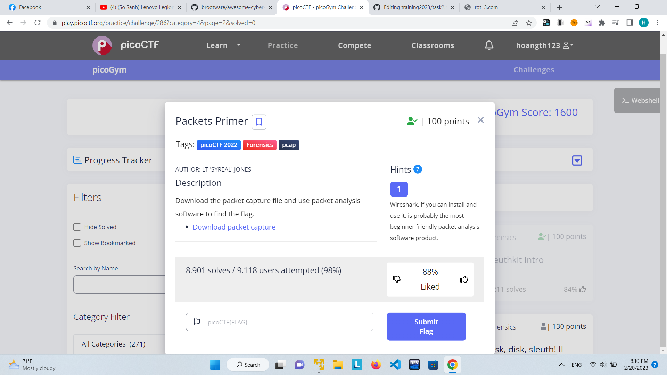Enable the Hide Solved checkbox
The image size is (667, 375).
[x=77, y=227]
